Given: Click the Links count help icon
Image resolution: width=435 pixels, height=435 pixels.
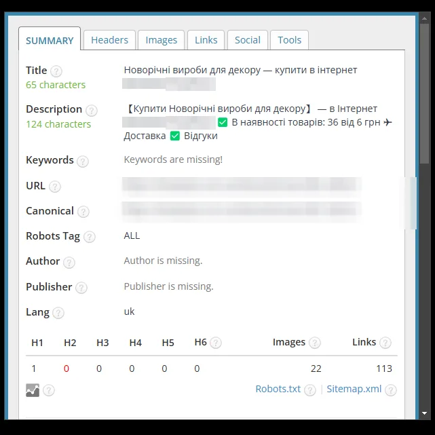Looking at the screenshot, I should pyautogui.click(x=385, y=343).
